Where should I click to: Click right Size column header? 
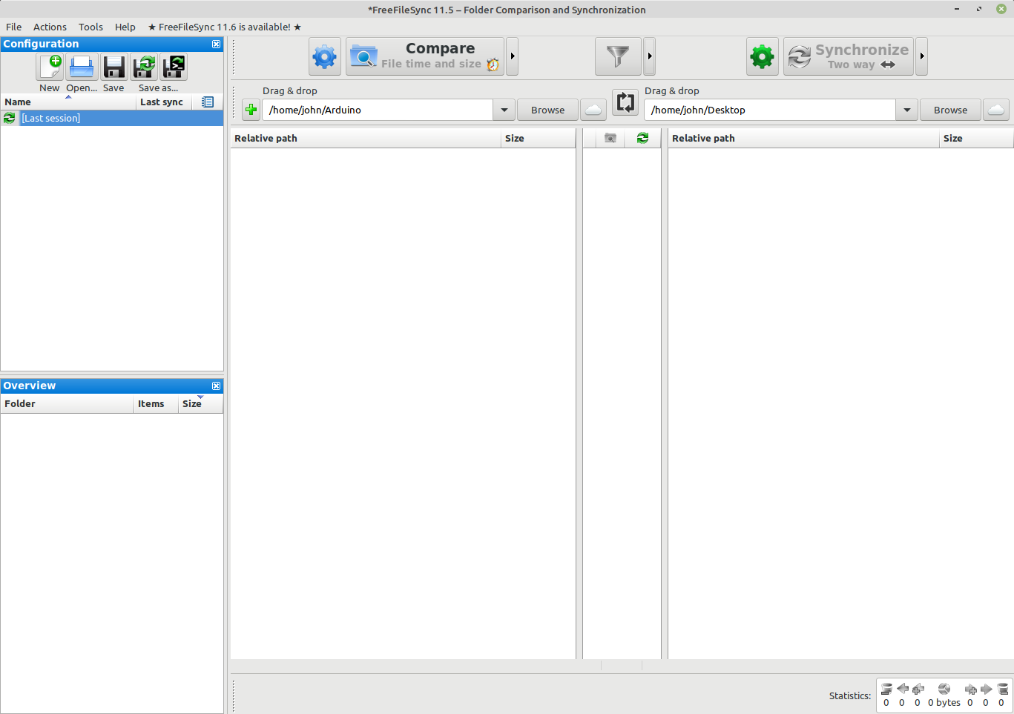tap(976, 138)
